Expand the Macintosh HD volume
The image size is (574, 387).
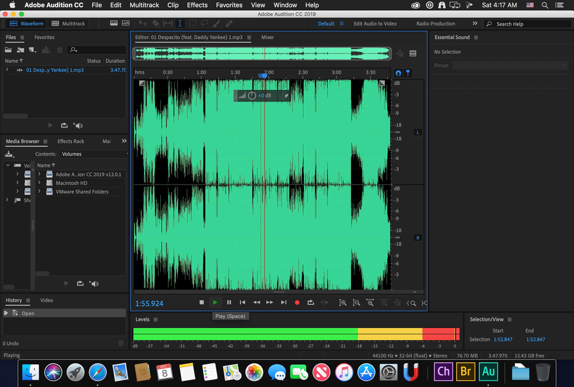pyautogui.click(x=39, y=183)
